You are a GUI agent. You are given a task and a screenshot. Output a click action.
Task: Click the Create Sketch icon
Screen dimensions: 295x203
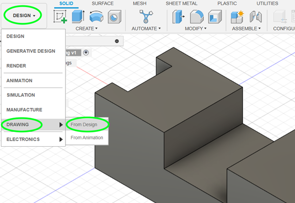[60, 17]
